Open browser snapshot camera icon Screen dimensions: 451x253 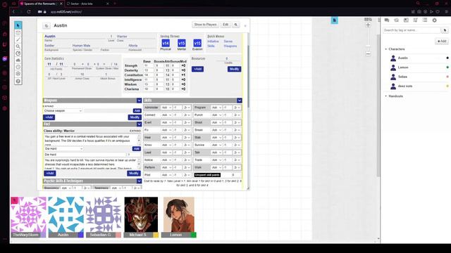[419, 12]
